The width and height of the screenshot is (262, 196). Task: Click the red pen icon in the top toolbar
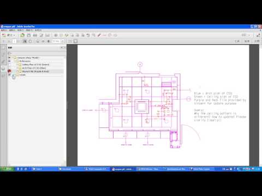tap(99, 35)
